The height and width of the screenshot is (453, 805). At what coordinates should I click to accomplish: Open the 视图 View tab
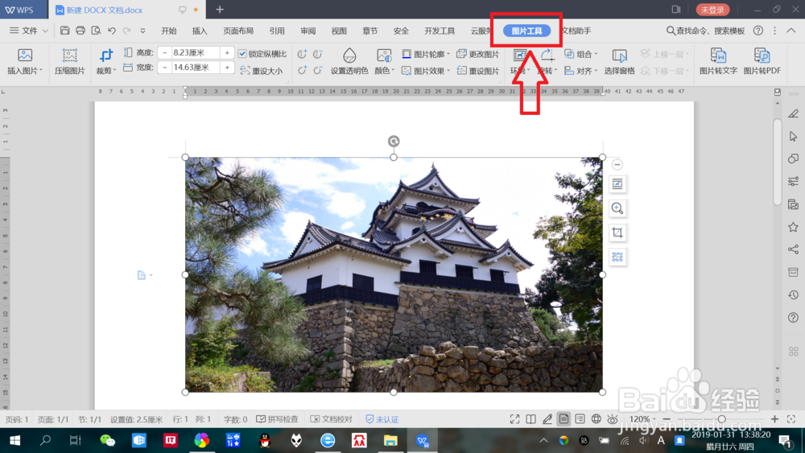pos(339,31)
